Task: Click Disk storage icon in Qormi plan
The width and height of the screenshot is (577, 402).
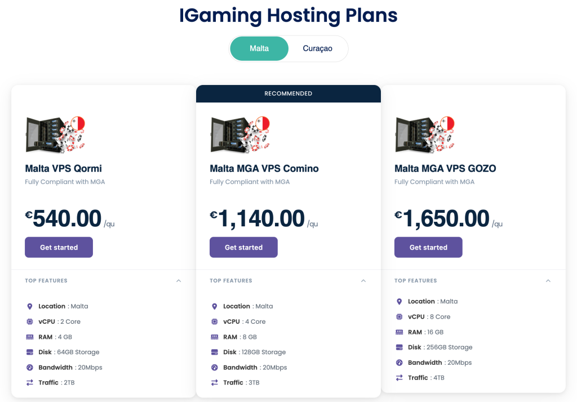Action: (x=30, y=352)
